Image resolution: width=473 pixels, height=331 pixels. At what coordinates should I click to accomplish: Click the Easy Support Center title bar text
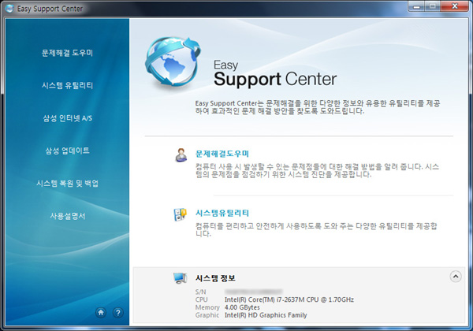click(x=50, y=9)
